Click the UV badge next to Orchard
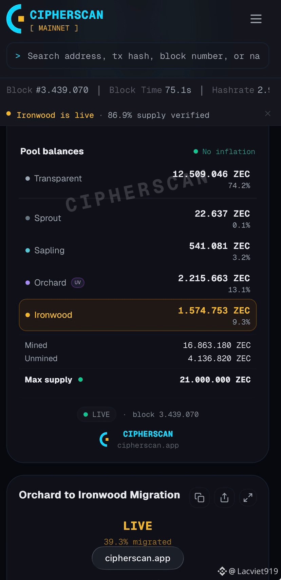Screen dimensions: 281x580 click(78, 283)
